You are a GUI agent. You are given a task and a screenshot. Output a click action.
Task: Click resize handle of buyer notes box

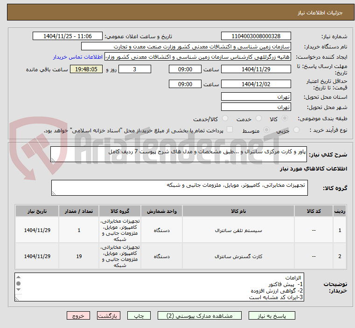17,299
